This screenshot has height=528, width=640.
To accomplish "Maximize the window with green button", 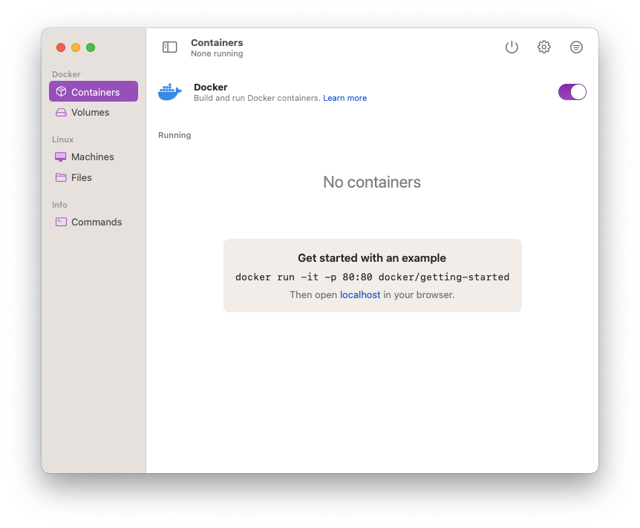I will click(91, 47).
